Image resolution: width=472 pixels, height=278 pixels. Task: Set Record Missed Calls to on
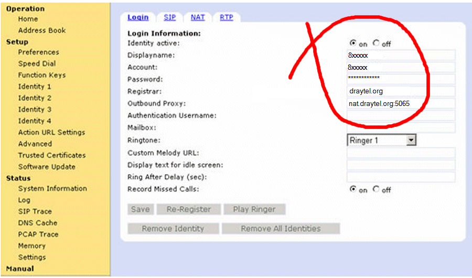tap(353, 189)
